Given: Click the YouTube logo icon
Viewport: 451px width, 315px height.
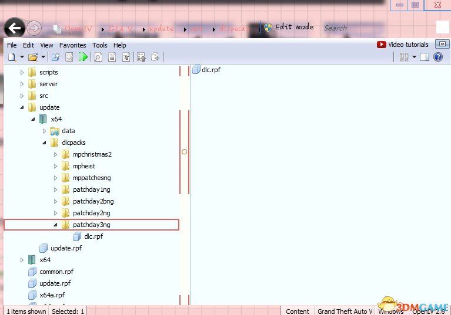Looking at the screenshot, I should click(382, 45).
